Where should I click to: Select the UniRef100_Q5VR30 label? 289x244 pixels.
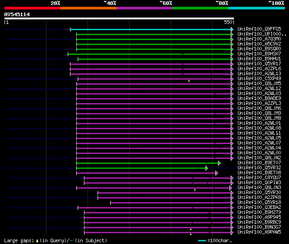coord(259,193)
